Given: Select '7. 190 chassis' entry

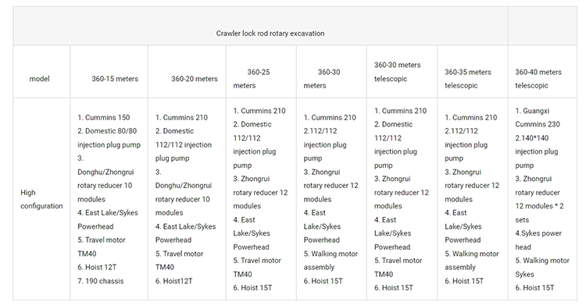Looking at the screenshot, I should (x=100, y=281).
